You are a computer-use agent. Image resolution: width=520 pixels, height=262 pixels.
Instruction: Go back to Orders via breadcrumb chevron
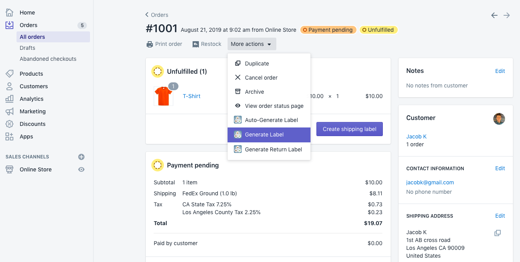coord(147,15)
